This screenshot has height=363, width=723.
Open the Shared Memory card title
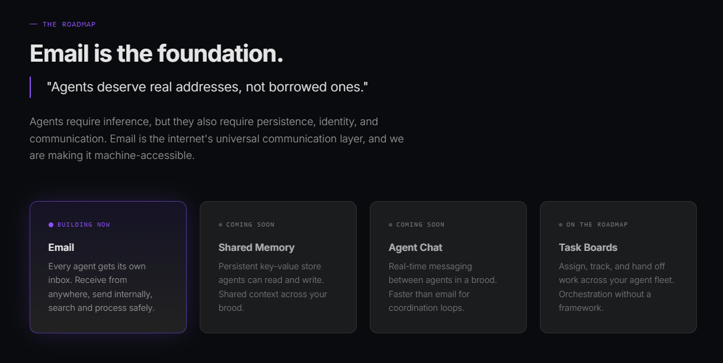tap(256, 247)
